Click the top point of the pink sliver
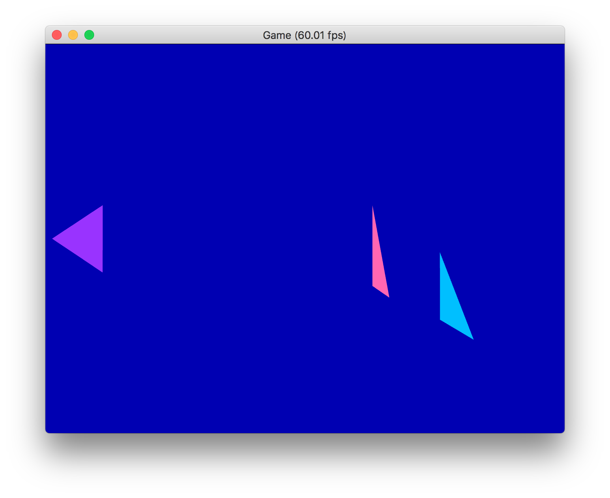Screen dimensions: 610x498 [372, 207]
